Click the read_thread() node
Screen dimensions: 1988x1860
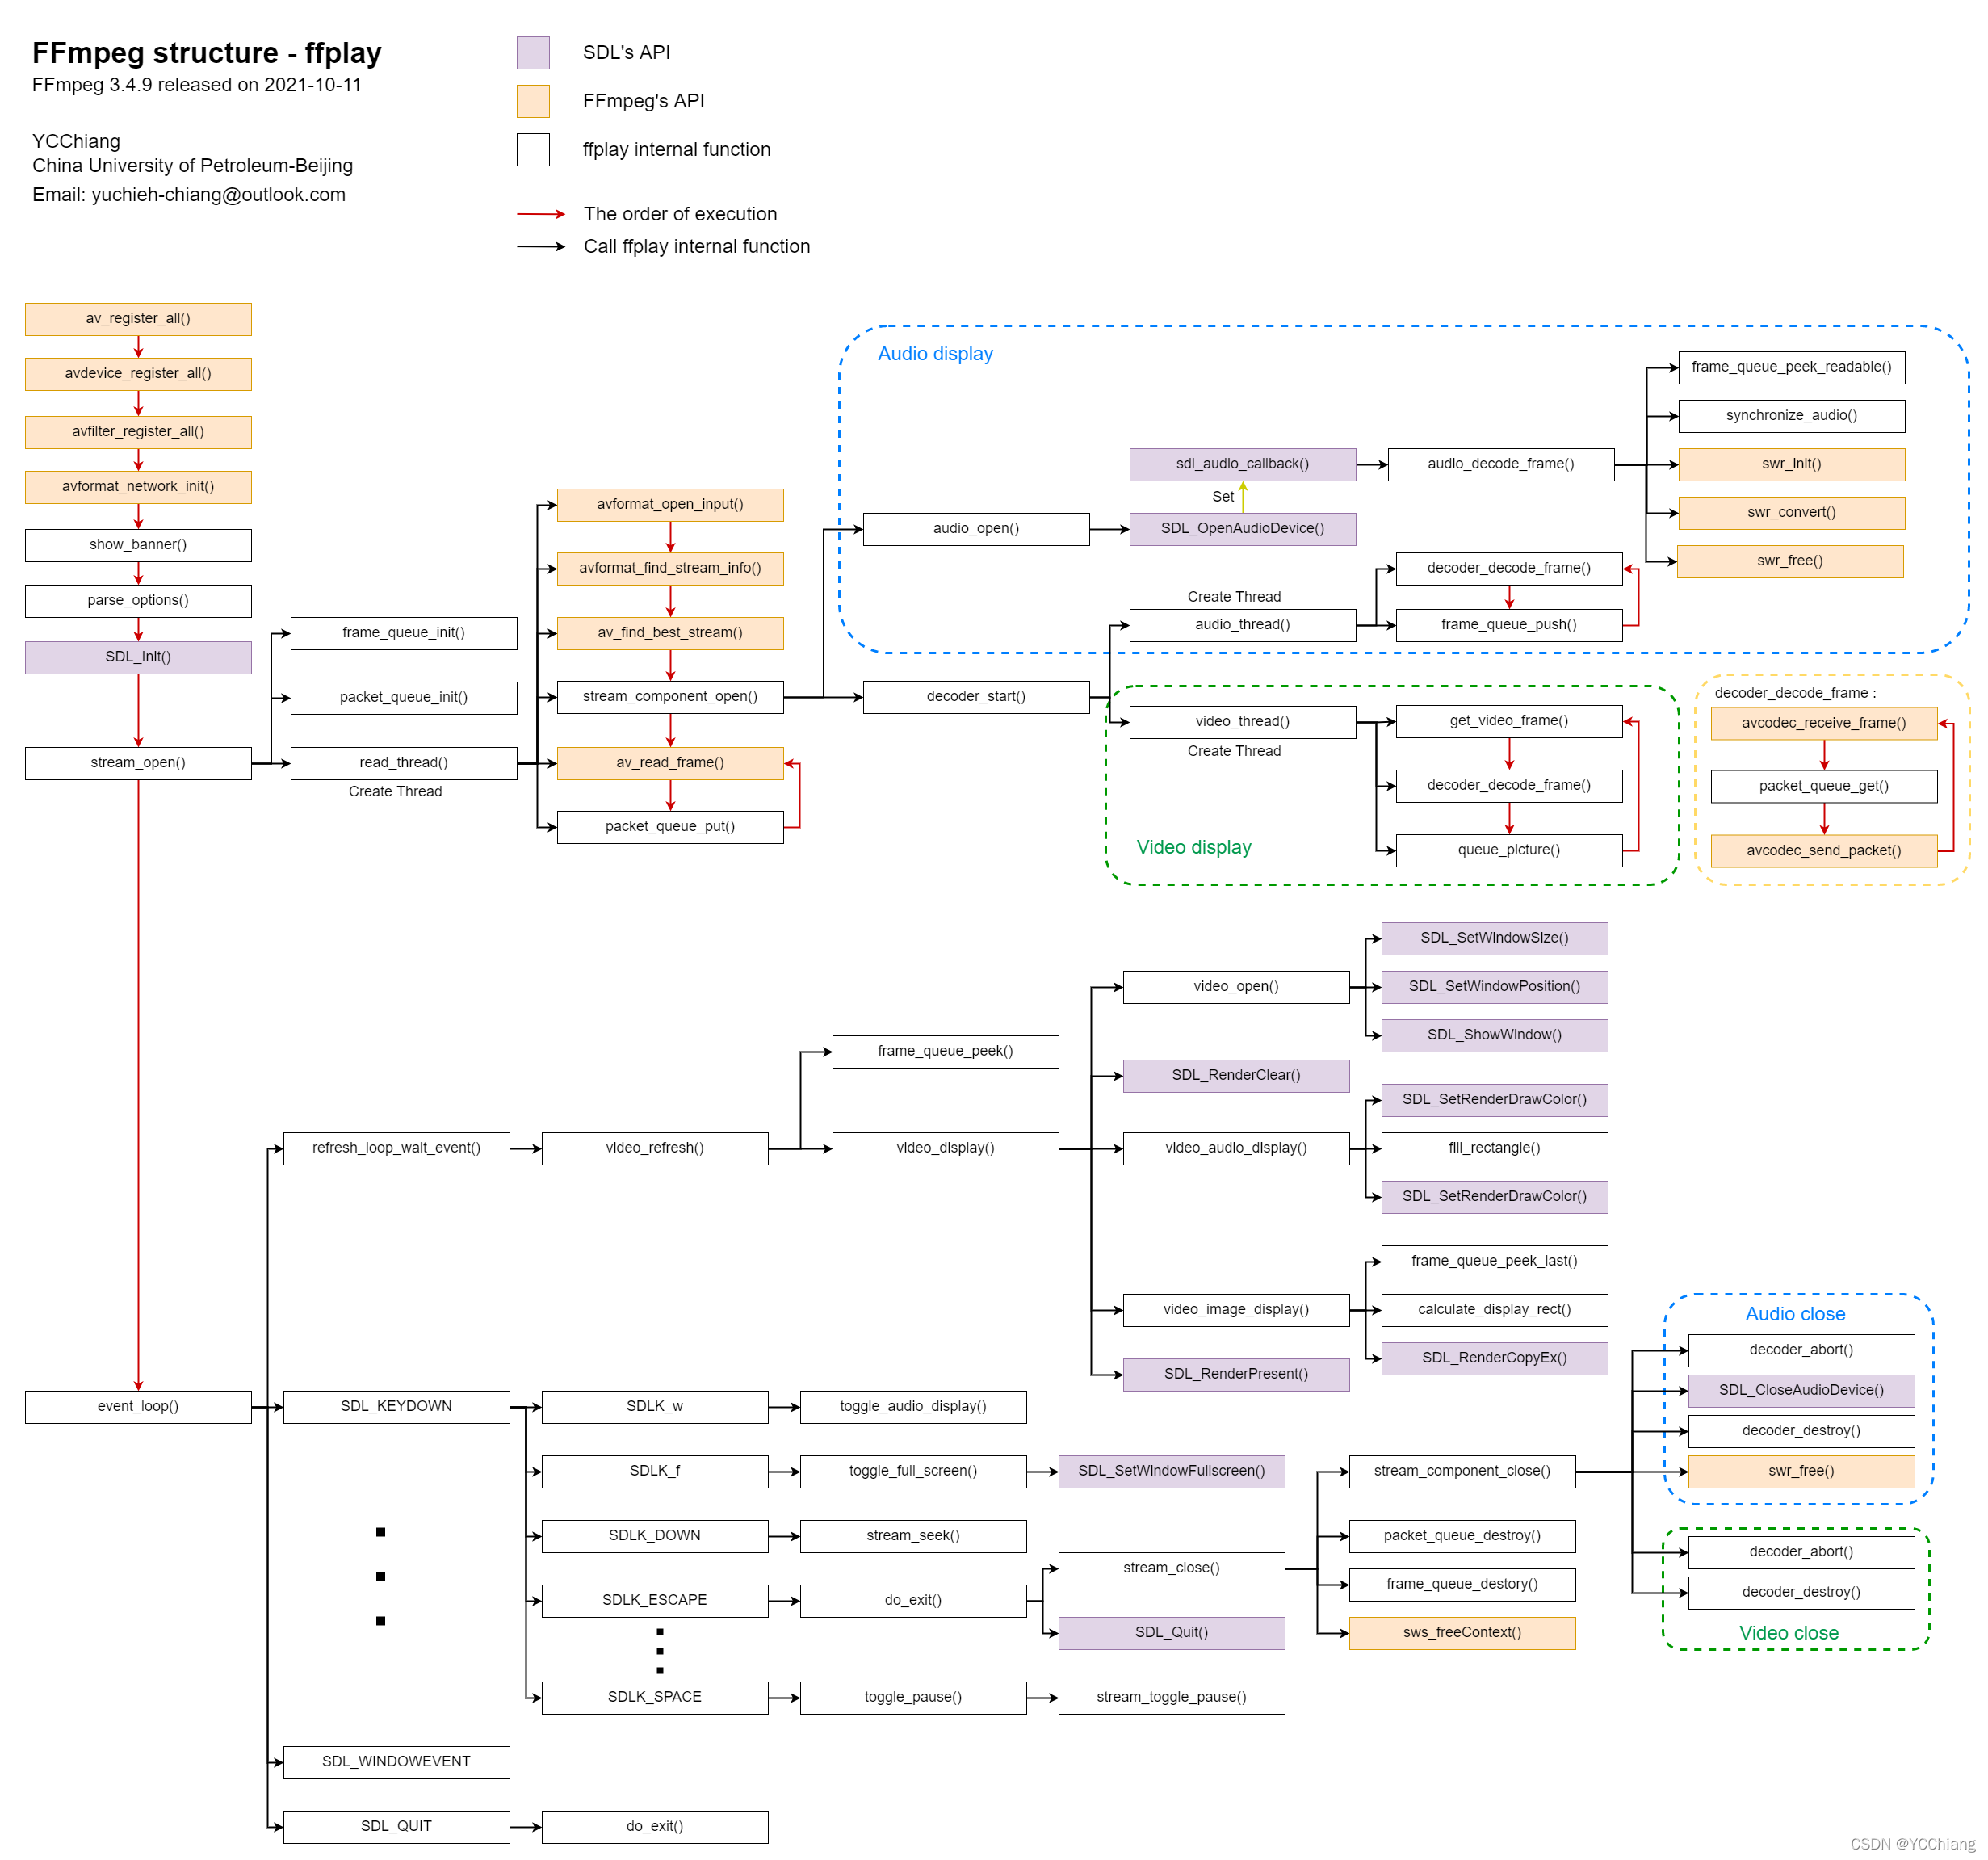(404, 763)
